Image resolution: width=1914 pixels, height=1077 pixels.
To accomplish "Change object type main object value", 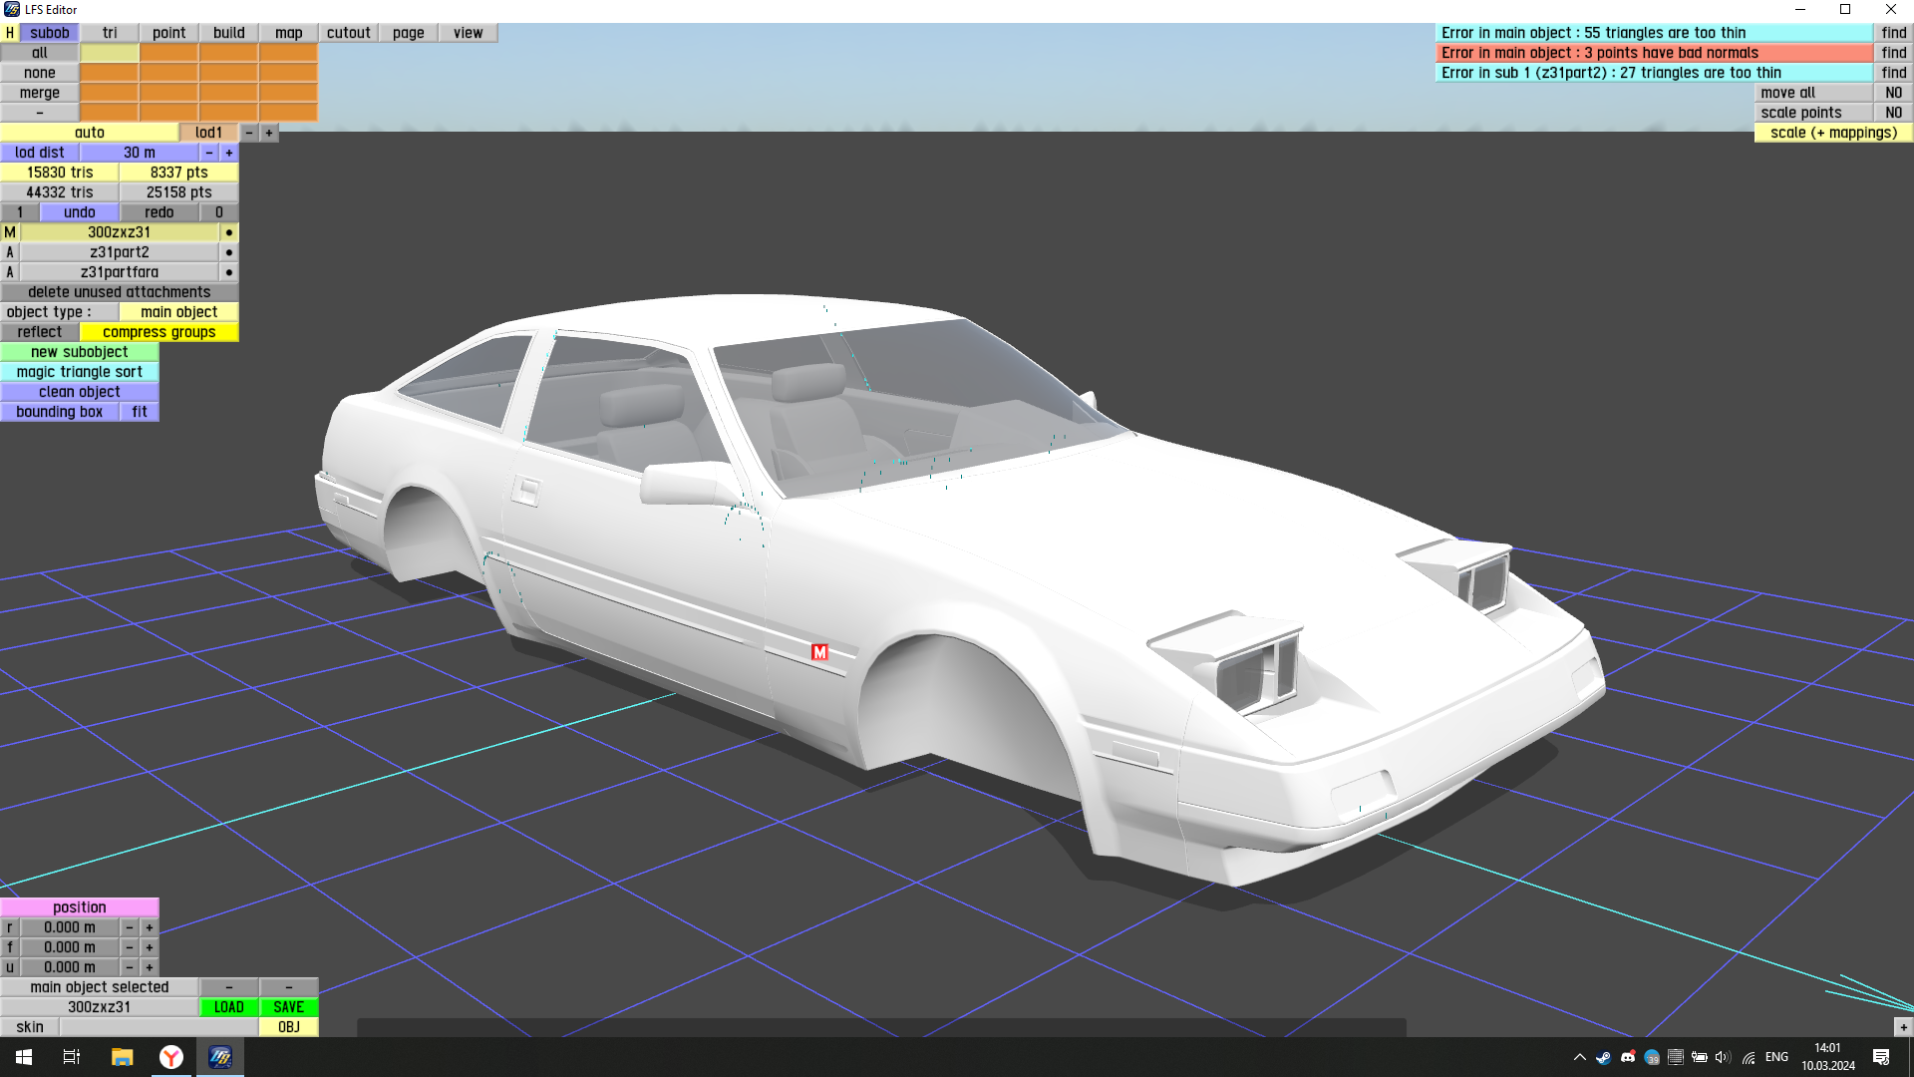I will (178, 312).
